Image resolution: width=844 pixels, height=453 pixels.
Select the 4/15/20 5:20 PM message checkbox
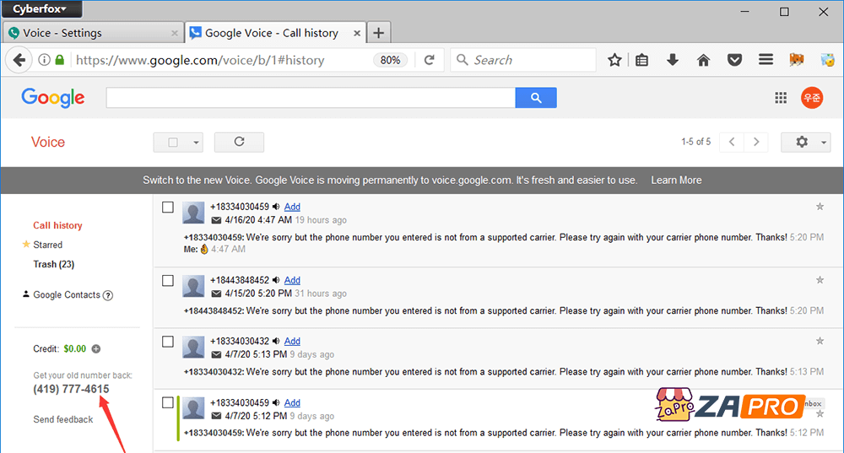168,280
